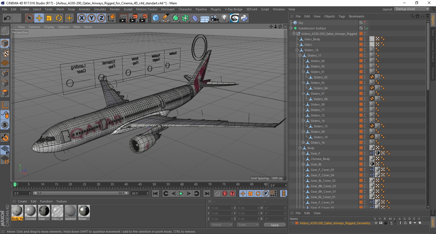Activate the Move tool
Screen dimensions: 436x234
[39, 18]
